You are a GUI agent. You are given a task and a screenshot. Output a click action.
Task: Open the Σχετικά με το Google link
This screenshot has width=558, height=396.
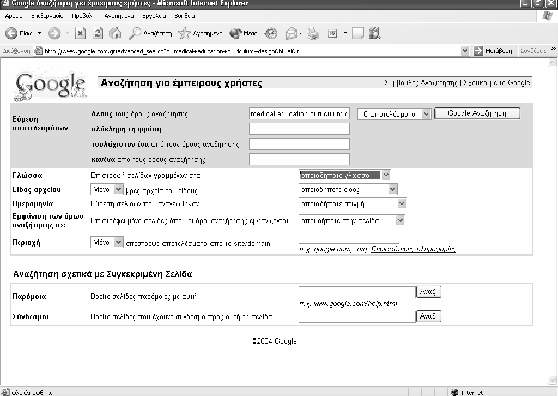(x=497, y=82)
